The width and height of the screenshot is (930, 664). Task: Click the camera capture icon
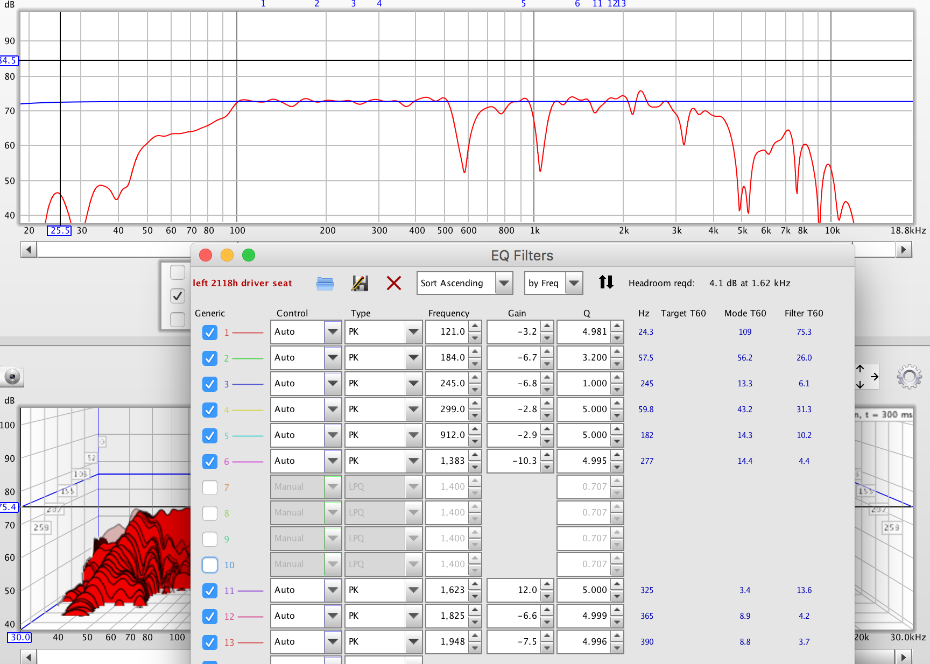pyautogui.click(x=12, y=377)
